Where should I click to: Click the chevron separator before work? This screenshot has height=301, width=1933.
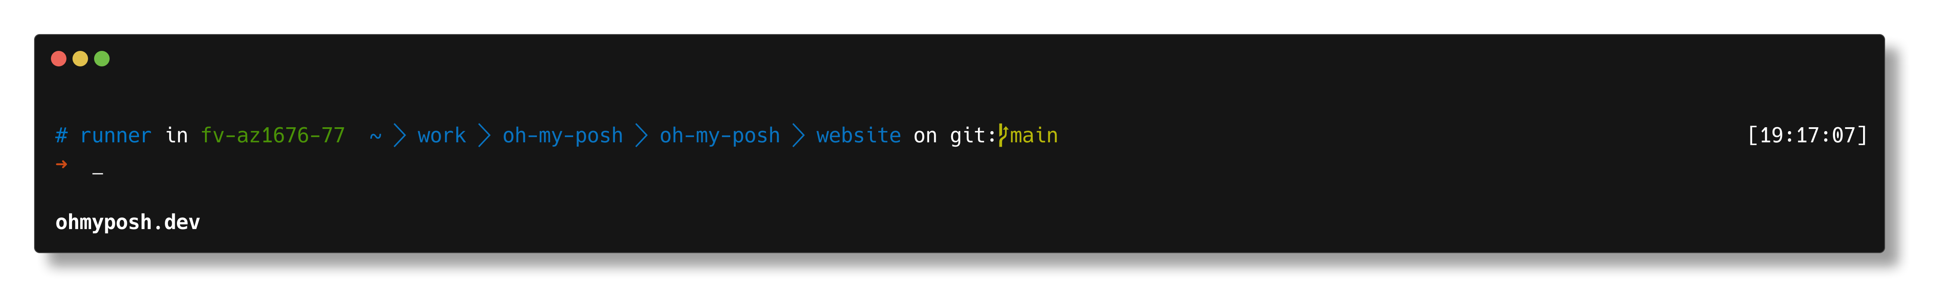point(400,136)
